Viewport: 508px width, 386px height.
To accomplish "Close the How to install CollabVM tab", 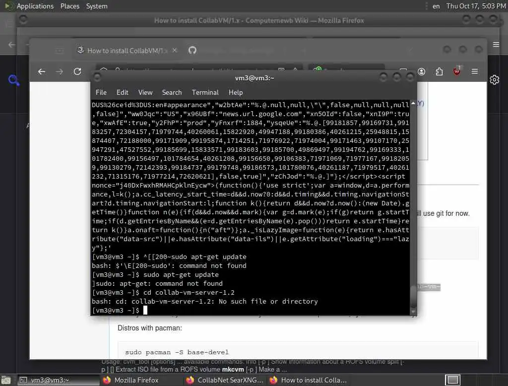I will pos(175,50).
